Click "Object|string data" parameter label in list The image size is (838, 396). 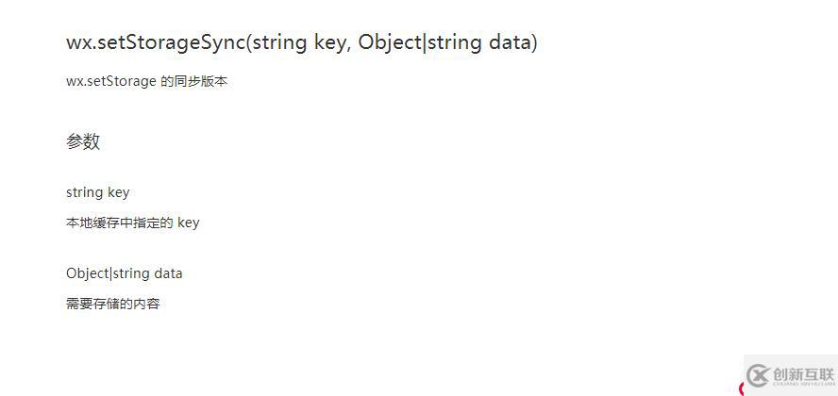pos(124,273)
